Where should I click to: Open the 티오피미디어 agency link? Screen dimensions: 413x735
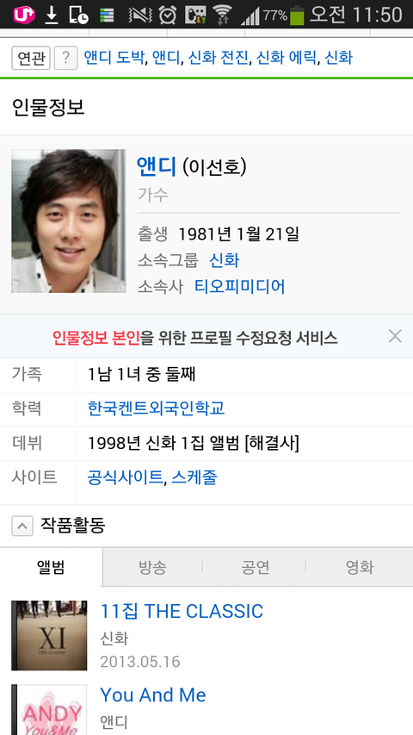tap(240, 286)
